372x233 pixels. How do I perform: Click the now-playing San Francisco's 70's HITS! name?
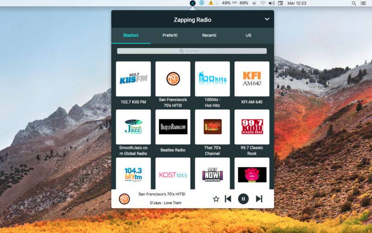162,194
